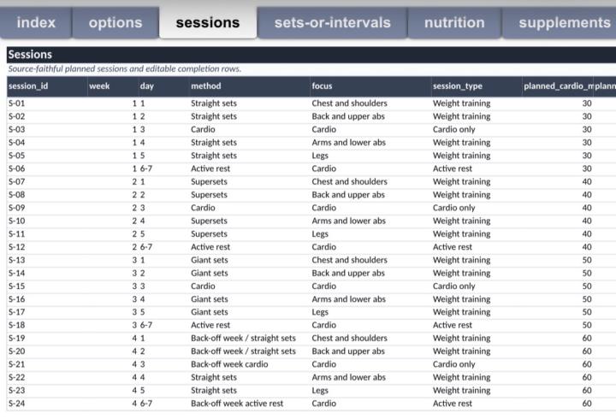616x419 pixels.
Task: Select the planned_cardio column header
Action: [558, 86]
